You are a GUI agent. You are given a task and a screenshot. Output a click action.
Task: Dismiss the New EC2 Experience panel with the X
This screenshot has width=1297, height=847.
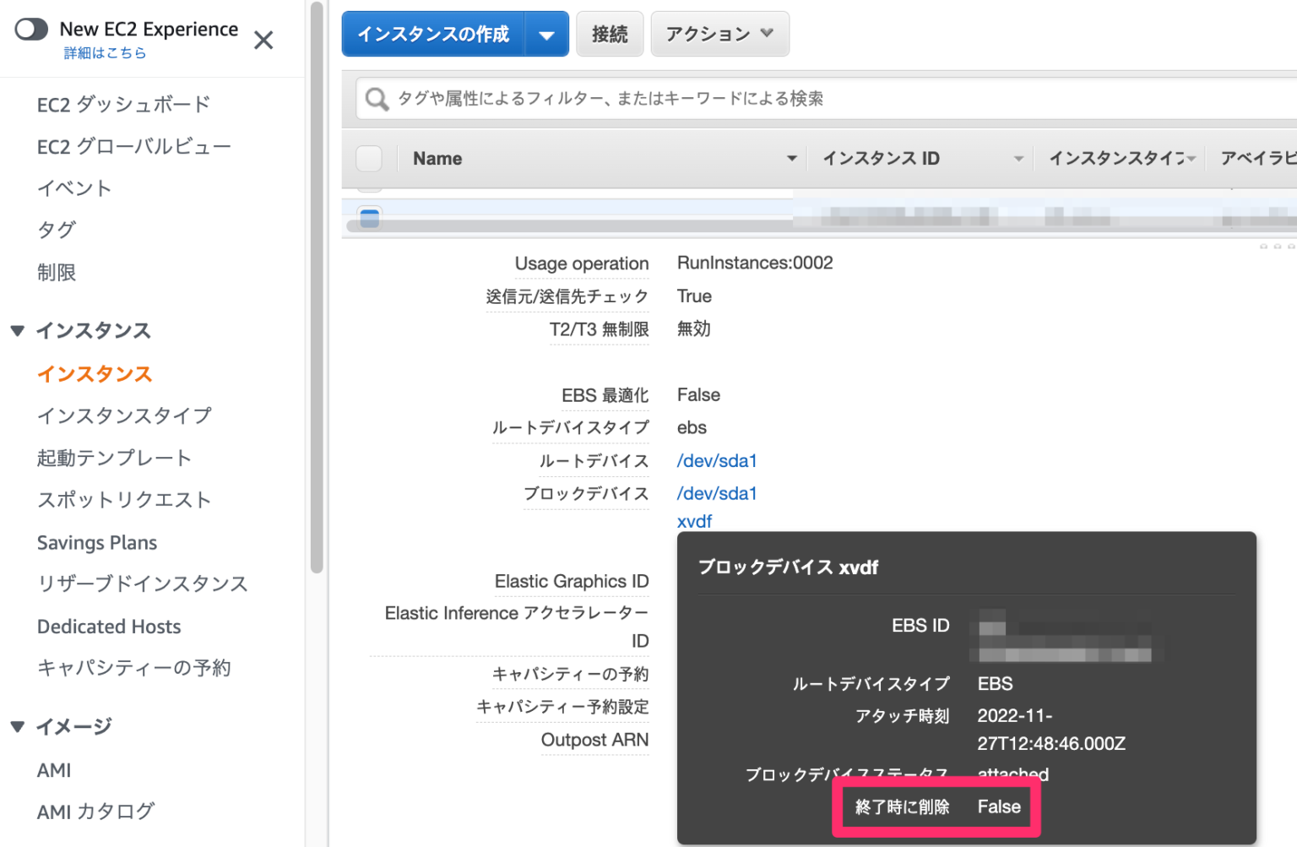point(263,40)
